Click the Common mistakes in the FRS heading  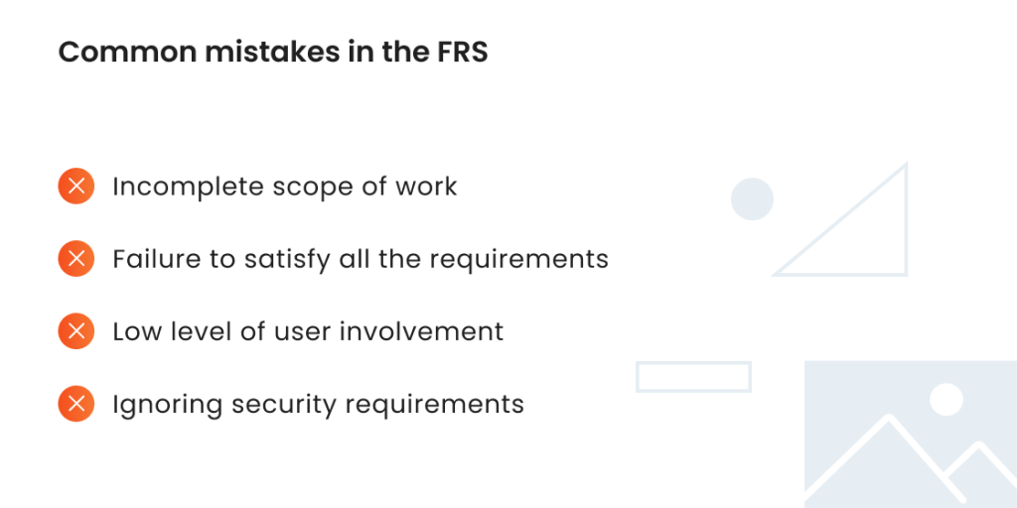(273, 54)
